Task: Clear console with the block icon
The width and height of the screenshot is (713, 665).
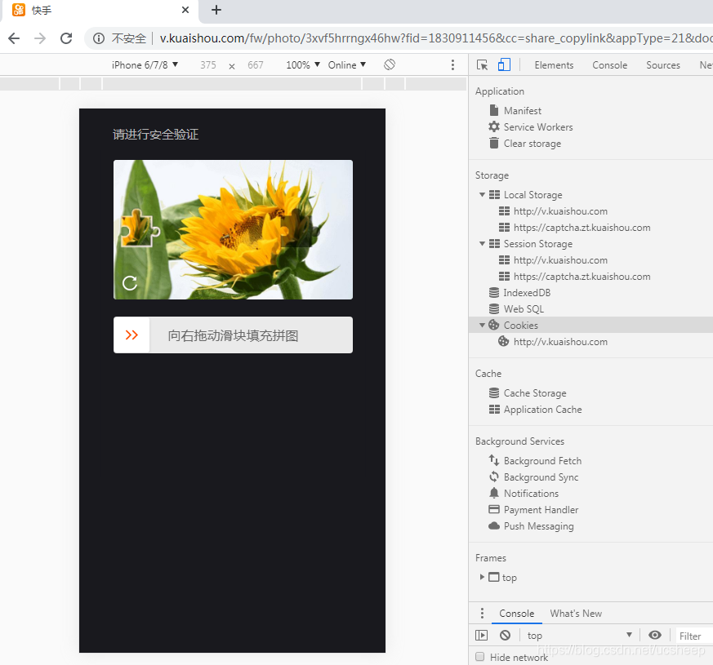Action: coord(505,635)
